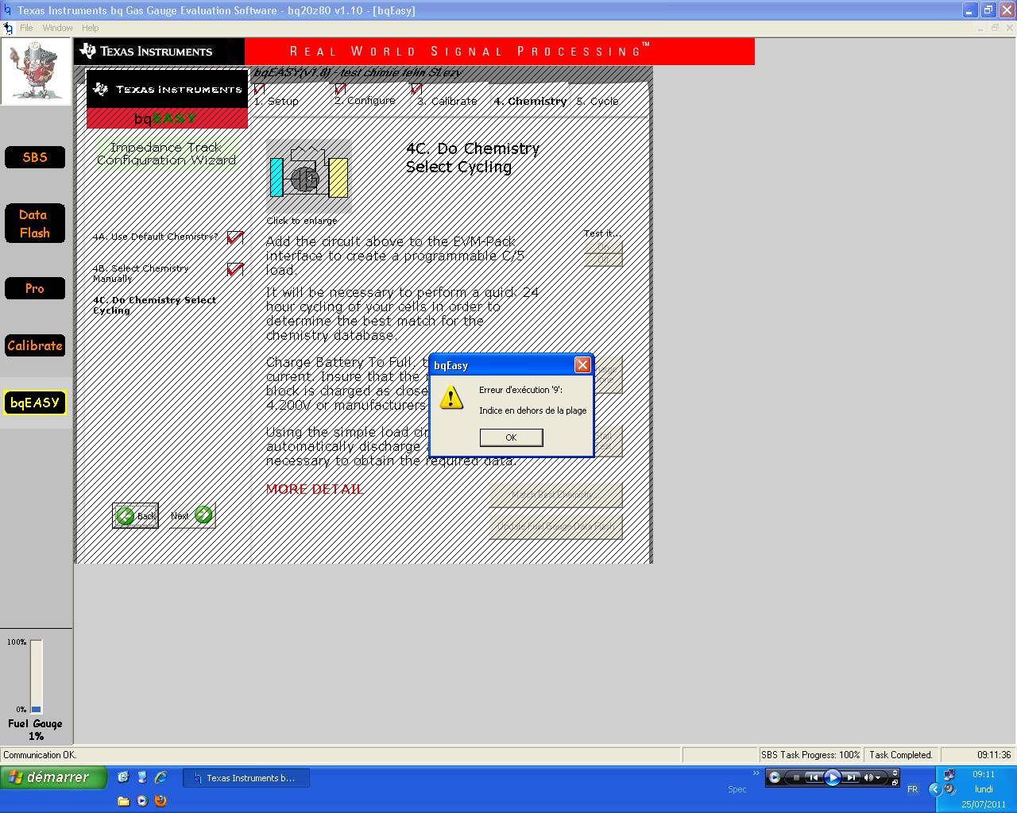
Task: Expand taskbar toolbar overflow chevron
Action: coord(756,773)
